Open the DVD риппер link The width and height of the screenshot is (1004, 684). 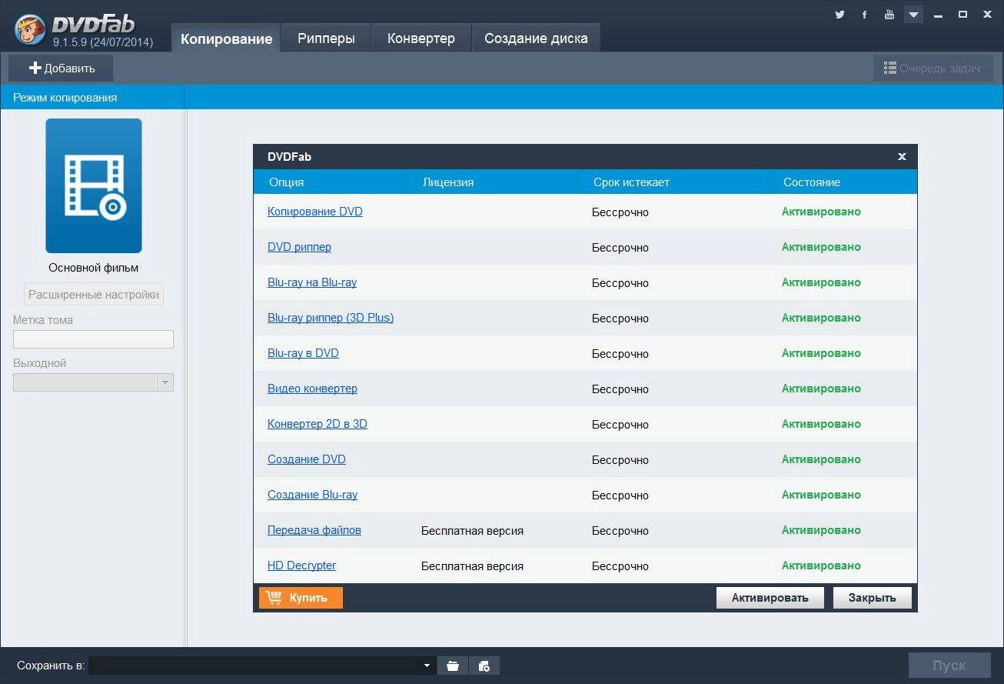click(299, 247)
